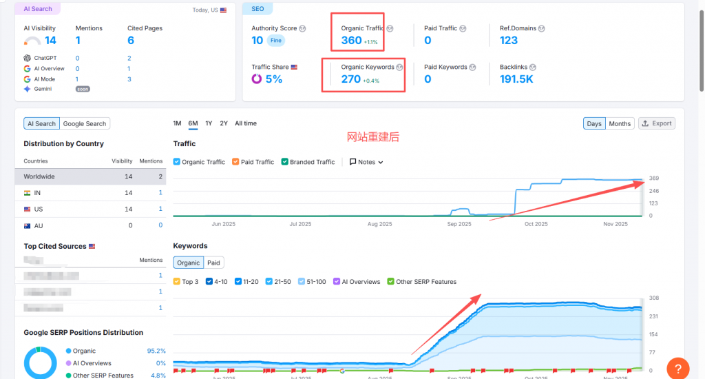Switch chart view to Months
Viewport: 705px width, 379px height.
619,123
